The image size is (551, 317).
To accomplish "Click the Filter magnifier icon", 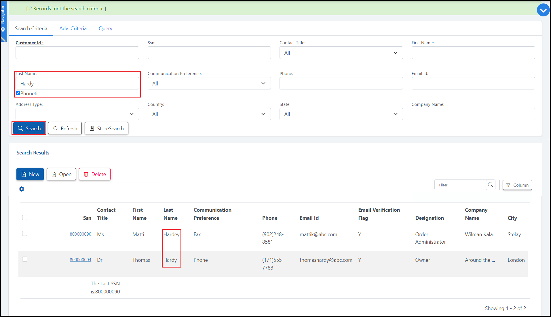I will pyautogui.click(x=491, y=185).
